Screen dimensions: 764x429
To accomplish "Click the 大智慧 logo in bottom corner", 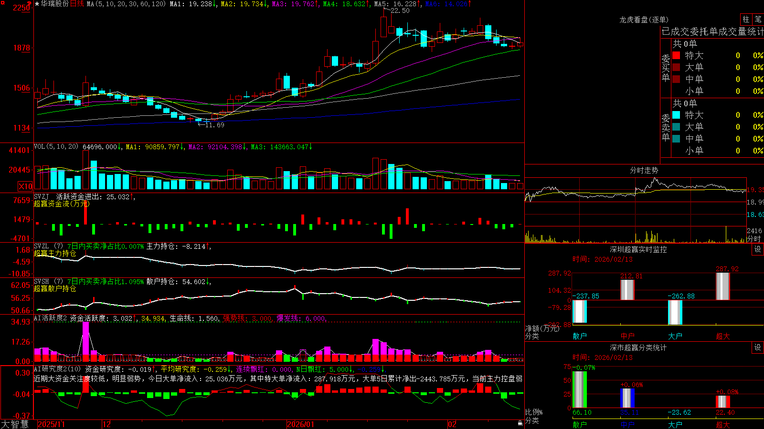I will (14, 424).
